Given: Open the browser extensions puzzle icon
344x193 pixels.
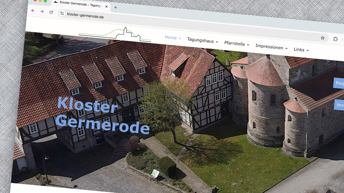Looking at the screenshot, I should point(335,39).
